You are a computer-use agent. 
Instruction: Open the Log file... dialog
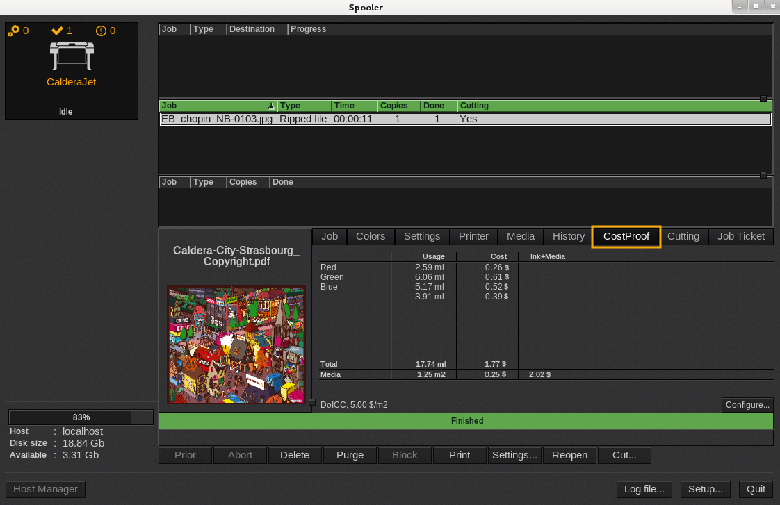pyautogui.click(x=644, y=489)
